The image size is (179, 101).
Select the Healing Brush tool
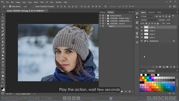3,35
